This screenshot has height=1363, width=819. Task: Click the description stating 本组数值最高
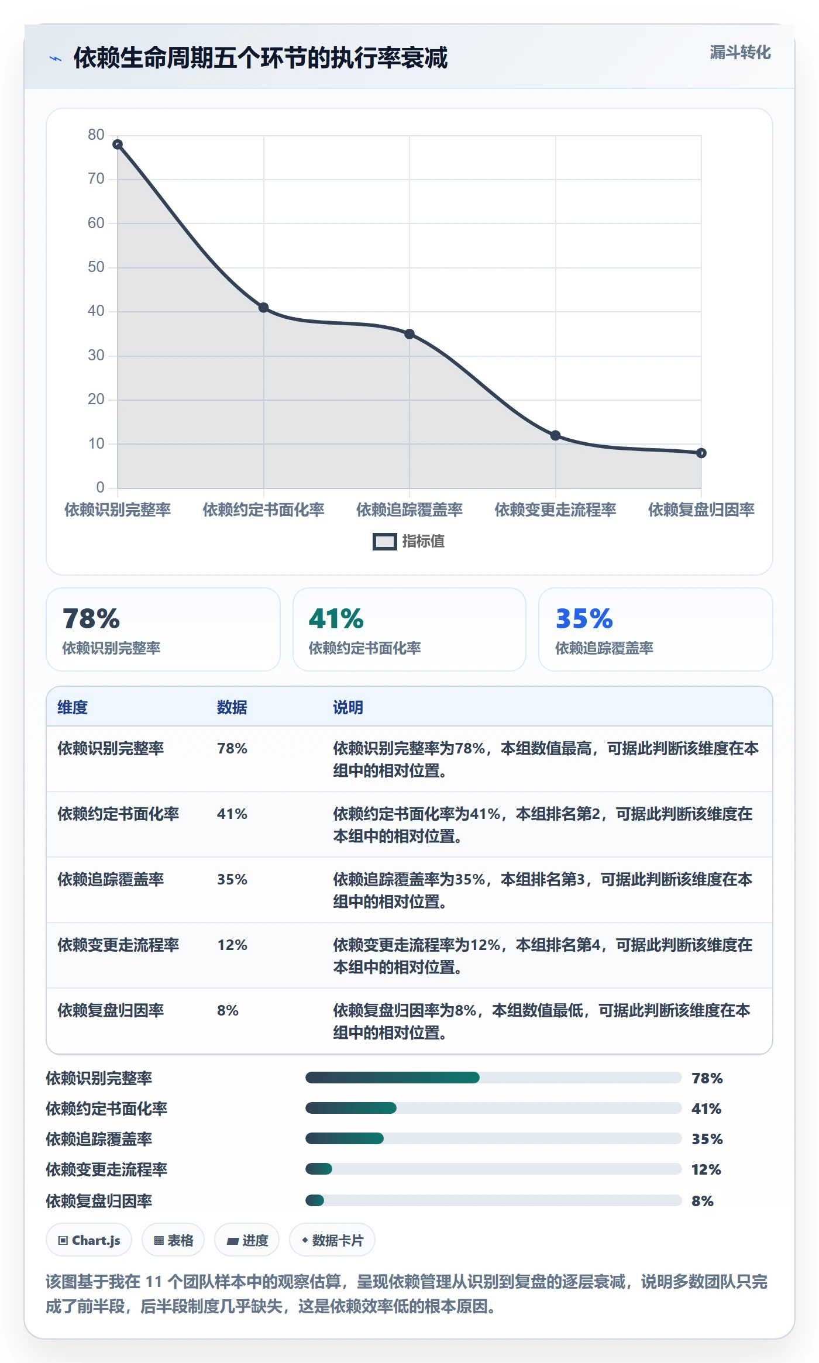click(546, 759)
